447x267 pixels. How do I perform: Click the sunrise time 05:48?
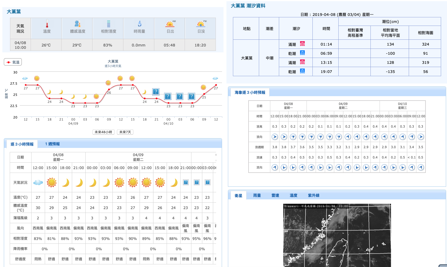click(170, 45)
